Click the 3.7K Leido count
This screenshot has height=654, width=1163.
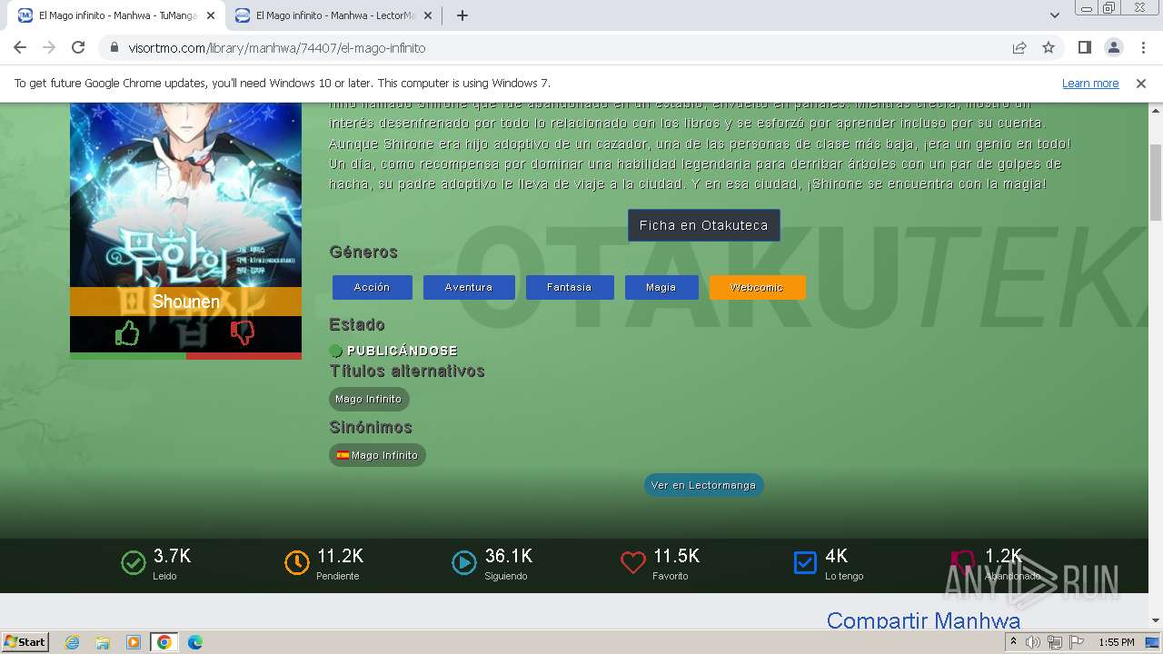tap(172, 556)
